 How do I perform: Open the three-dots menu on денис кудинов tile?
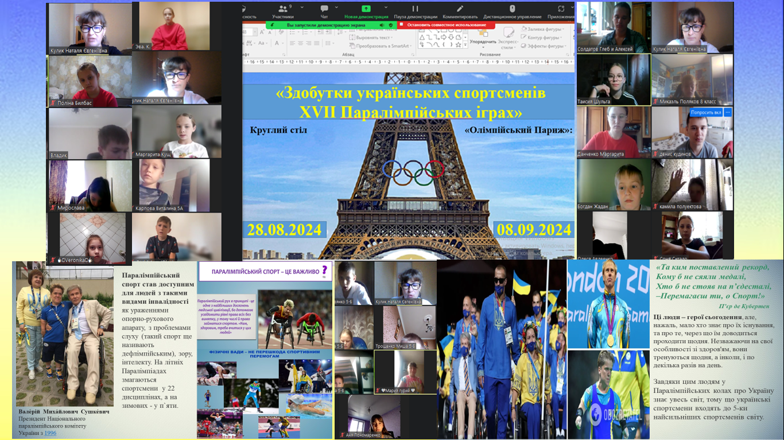point(727,112)
